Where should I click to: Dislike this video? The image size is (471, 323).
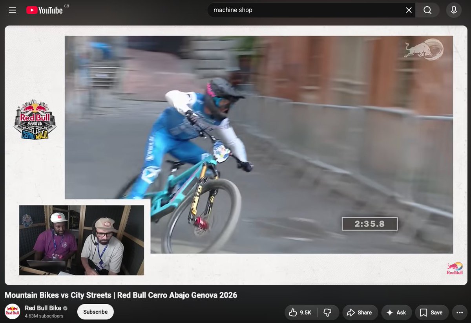pos(327,312)
